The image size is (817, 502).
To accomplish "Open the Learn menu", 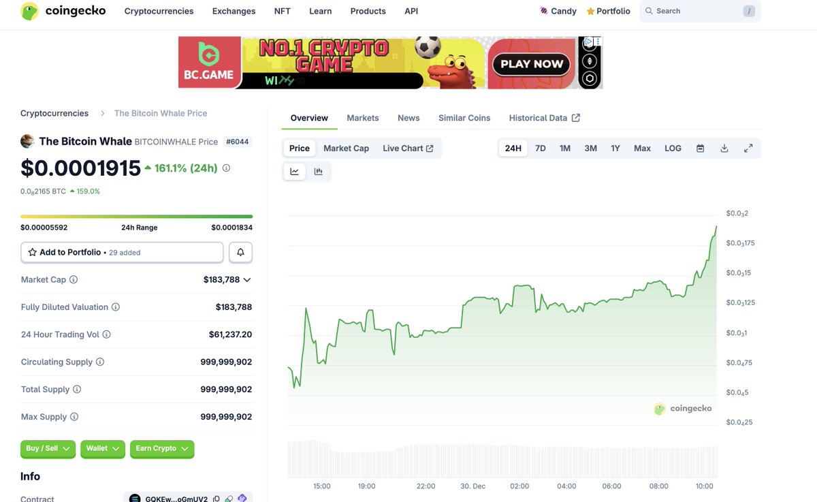I will click(320, 11).
